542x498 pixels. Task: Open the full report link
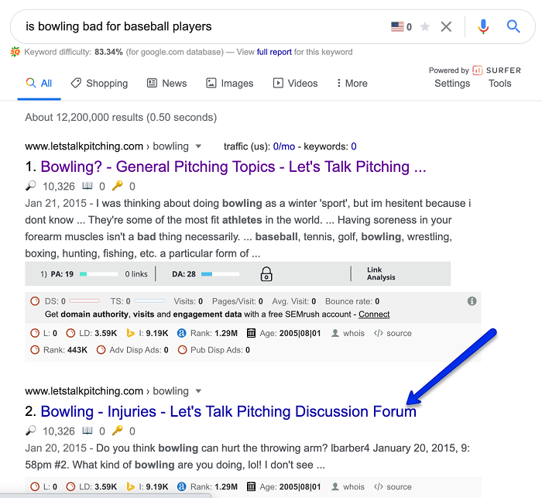[x=274, y=52]
